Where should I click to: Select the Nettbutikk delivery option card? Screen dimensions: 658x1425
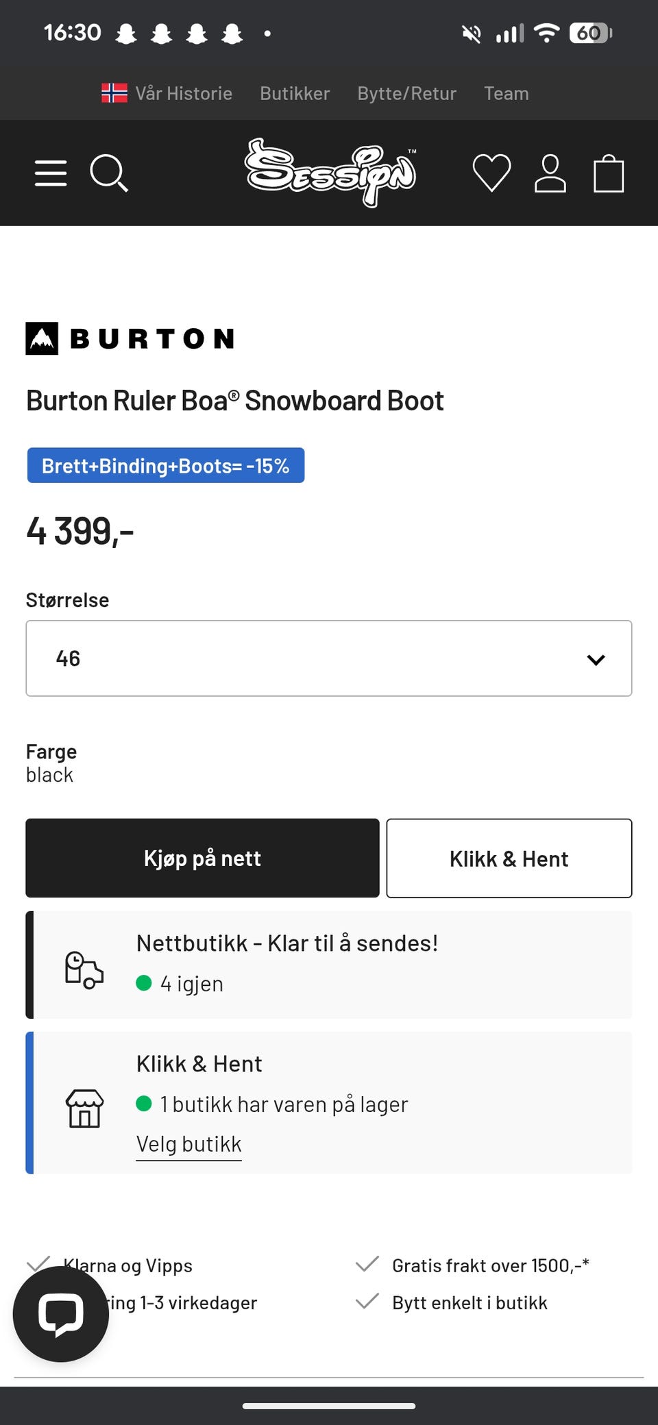tap(329, 965)
